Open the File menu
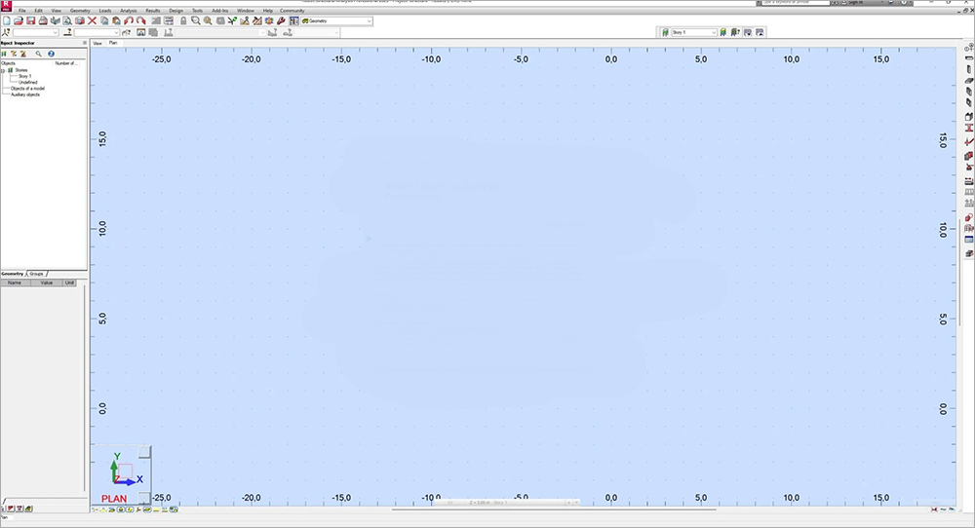975x528 pixels. (x=22, y=11)
